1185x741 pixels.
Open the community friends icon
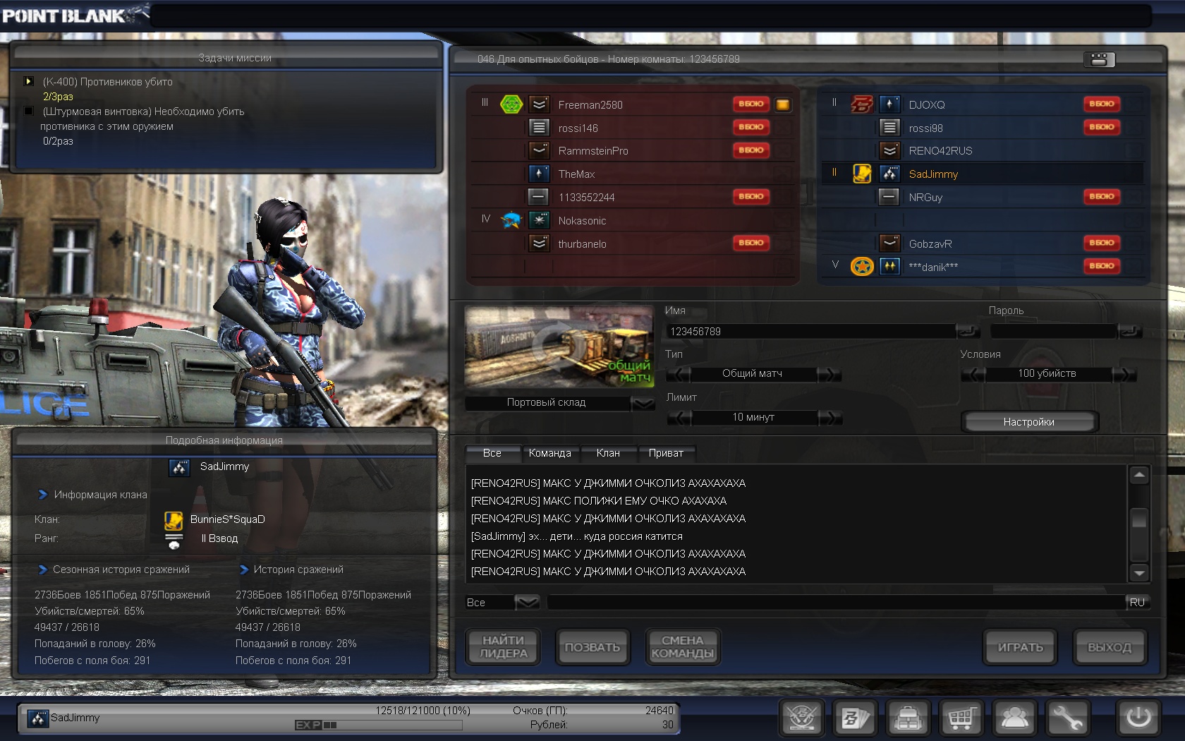click(x=1014, y=718)
